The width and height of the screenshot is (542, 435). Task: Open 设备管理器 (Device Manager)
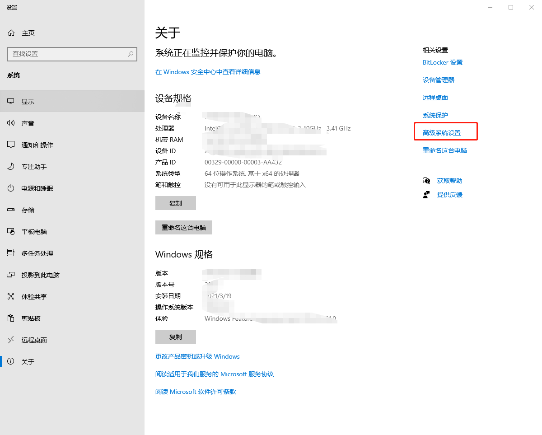click(x=438, y=80)
